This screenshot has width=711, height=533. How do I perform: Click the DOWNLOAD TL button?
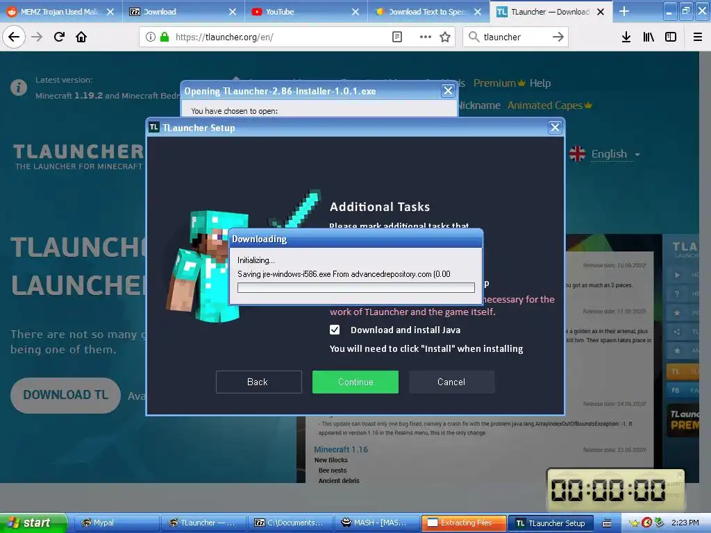coord(65,395)
